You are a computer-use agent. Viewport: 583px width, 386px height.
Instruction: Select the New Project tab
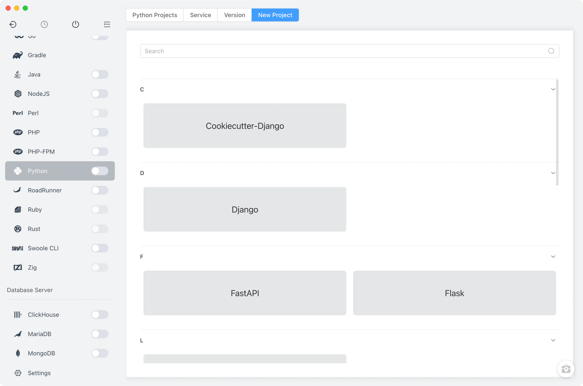point(275,15)
